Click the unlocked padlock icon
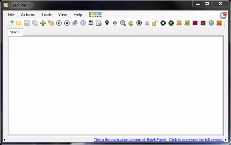The image size is (231, 145). [x=155, y=23]
